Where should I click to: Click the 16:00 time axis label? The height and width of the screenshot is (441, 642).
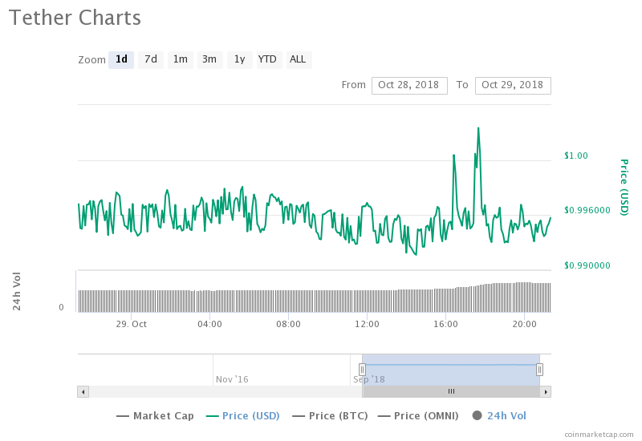point(445,325)
